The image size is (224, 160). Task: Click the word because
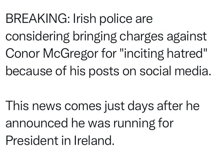29,71
